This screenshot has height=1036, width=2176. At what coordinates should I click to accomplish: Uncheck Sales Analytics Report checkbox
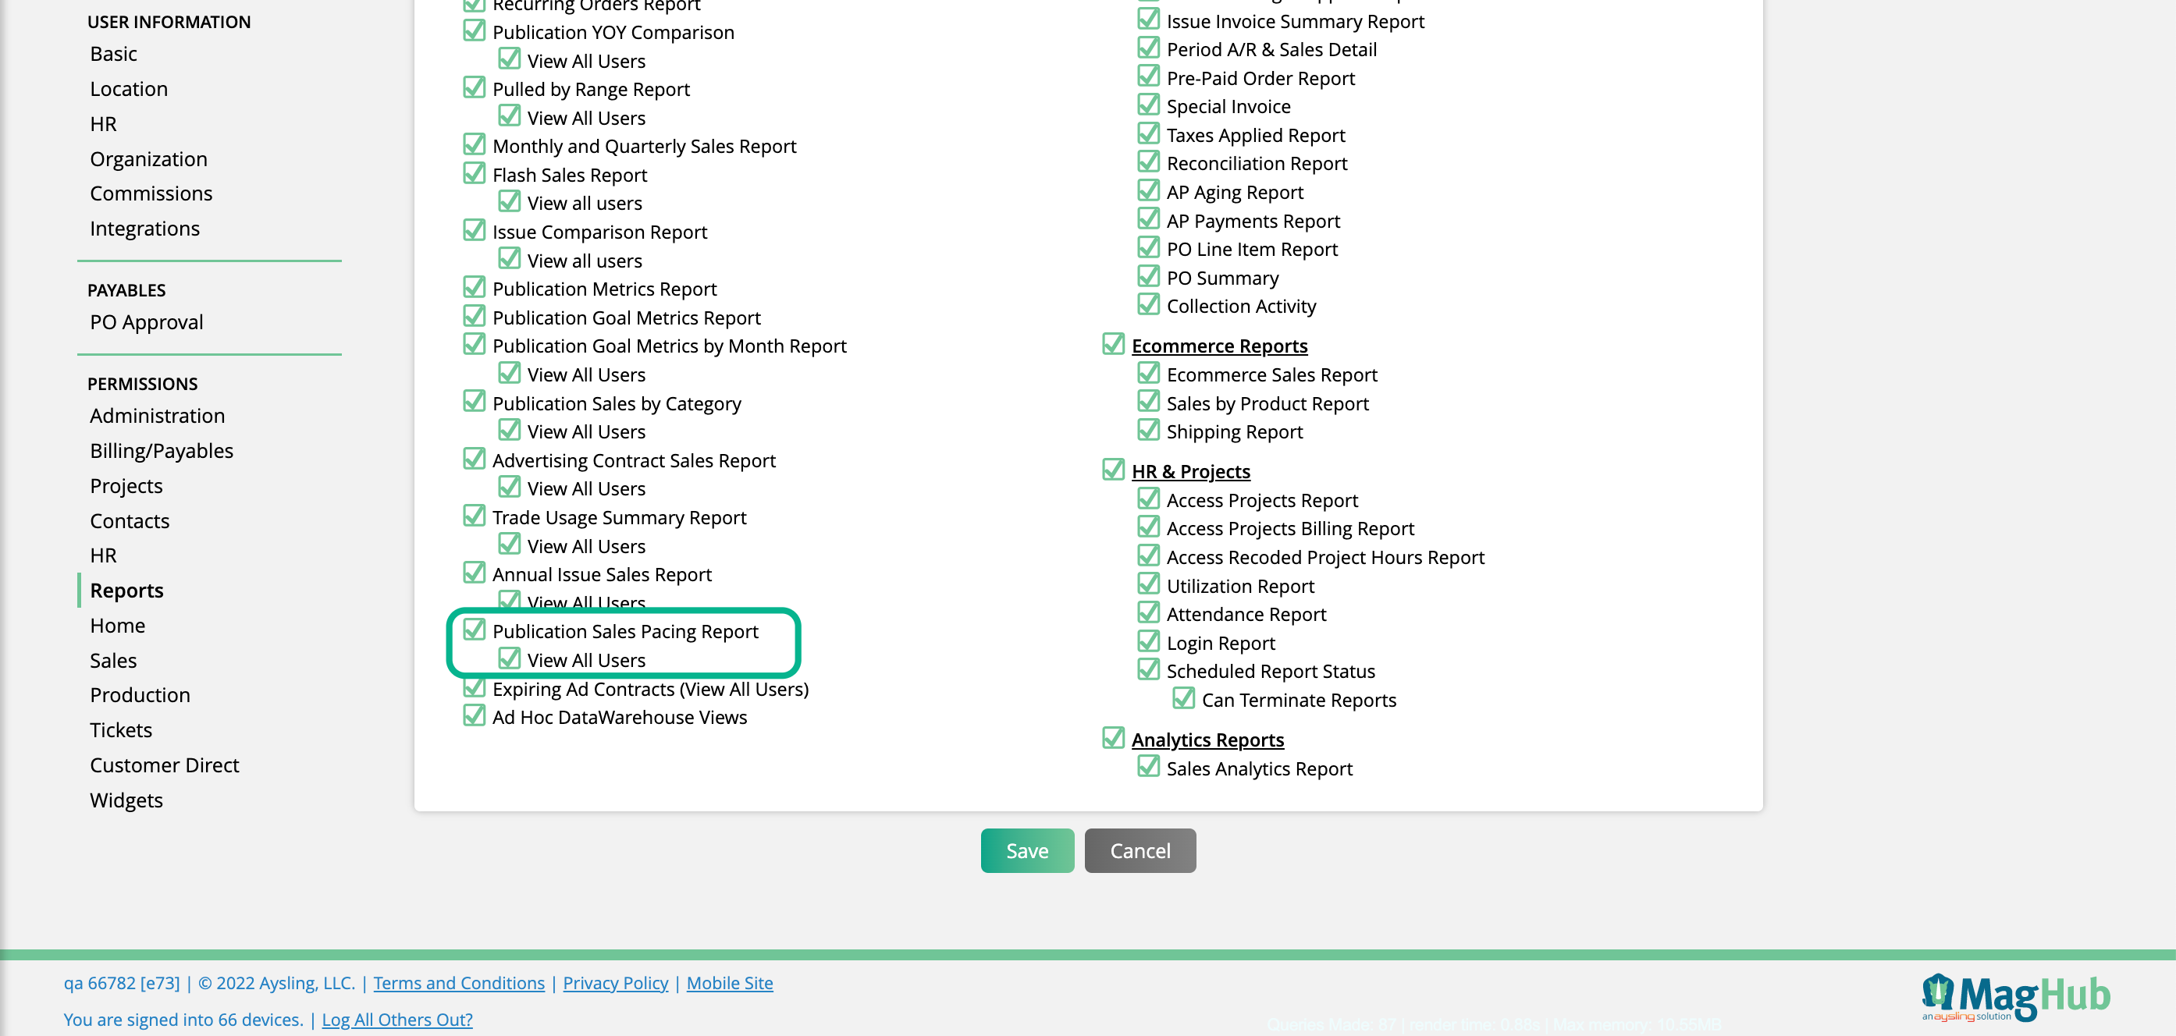[x=1147, y=767]
